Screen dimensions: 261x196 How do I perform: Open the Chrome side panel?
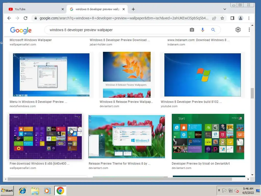(232, 18)
